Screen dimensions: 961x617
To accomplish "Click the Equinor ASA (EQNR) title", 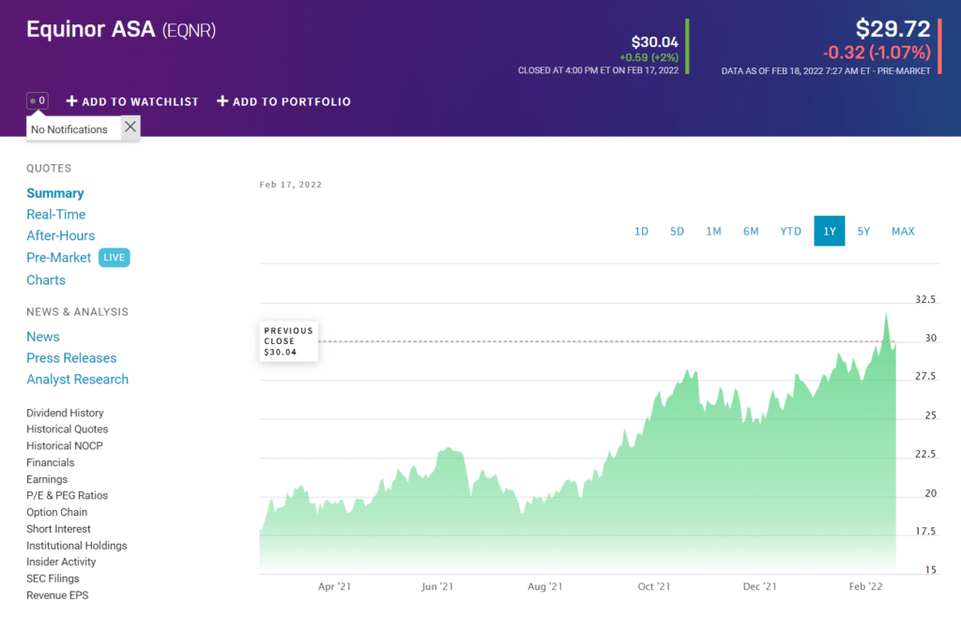I will 121,29.
